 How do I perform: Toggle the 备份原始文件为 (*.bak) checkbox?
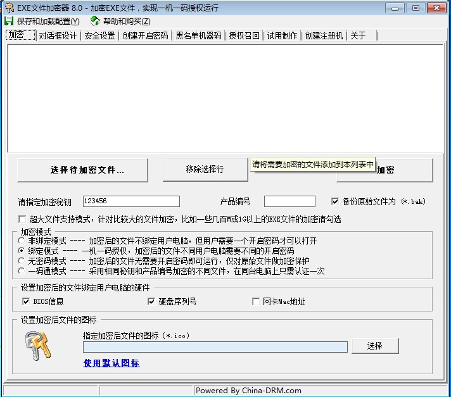coord(335,201)
